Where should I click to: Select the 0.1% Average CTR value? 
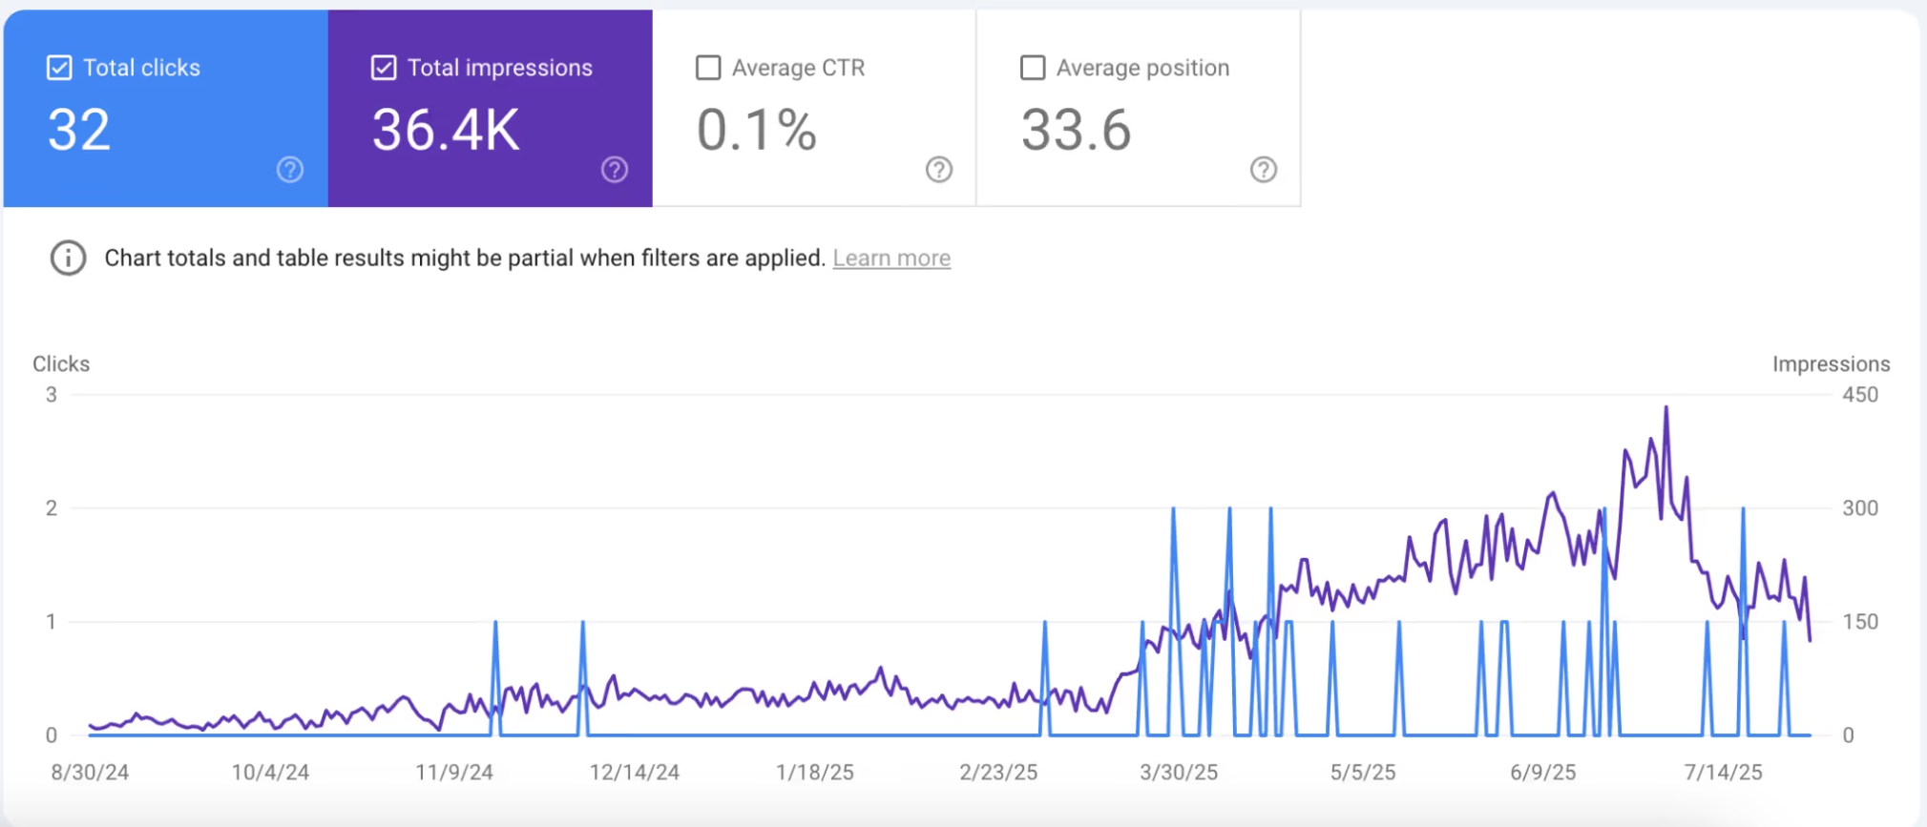coord(756,130)
